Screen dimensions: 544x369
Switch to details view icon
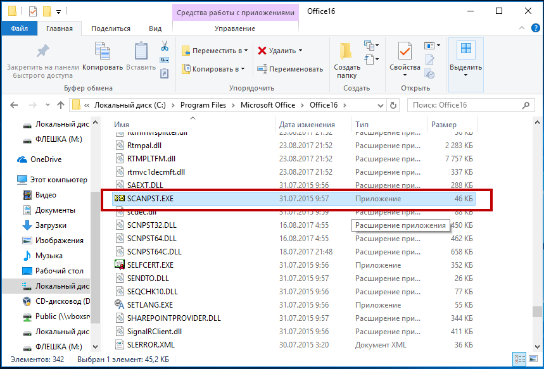pyautogui.click(x=519, y=360)
